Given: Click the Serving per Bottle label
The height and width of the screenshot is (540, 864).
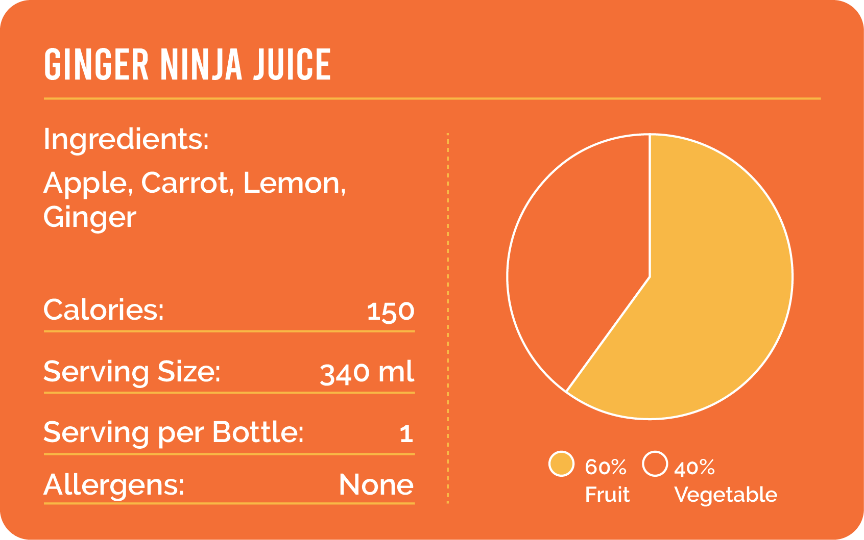Looking at the screenshot, I should tap(174, 433).
